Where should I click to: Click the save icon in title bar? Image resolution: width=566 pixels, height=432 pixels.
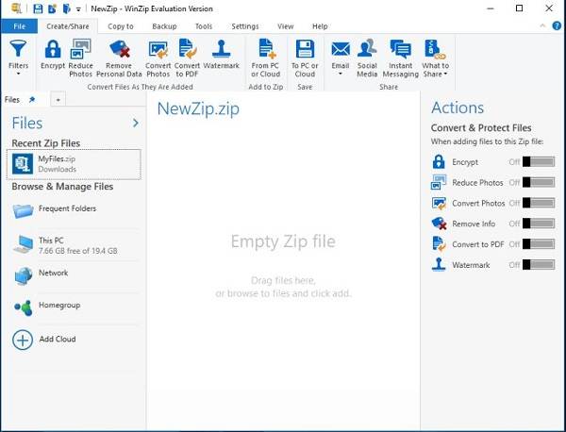coord(38,8)
